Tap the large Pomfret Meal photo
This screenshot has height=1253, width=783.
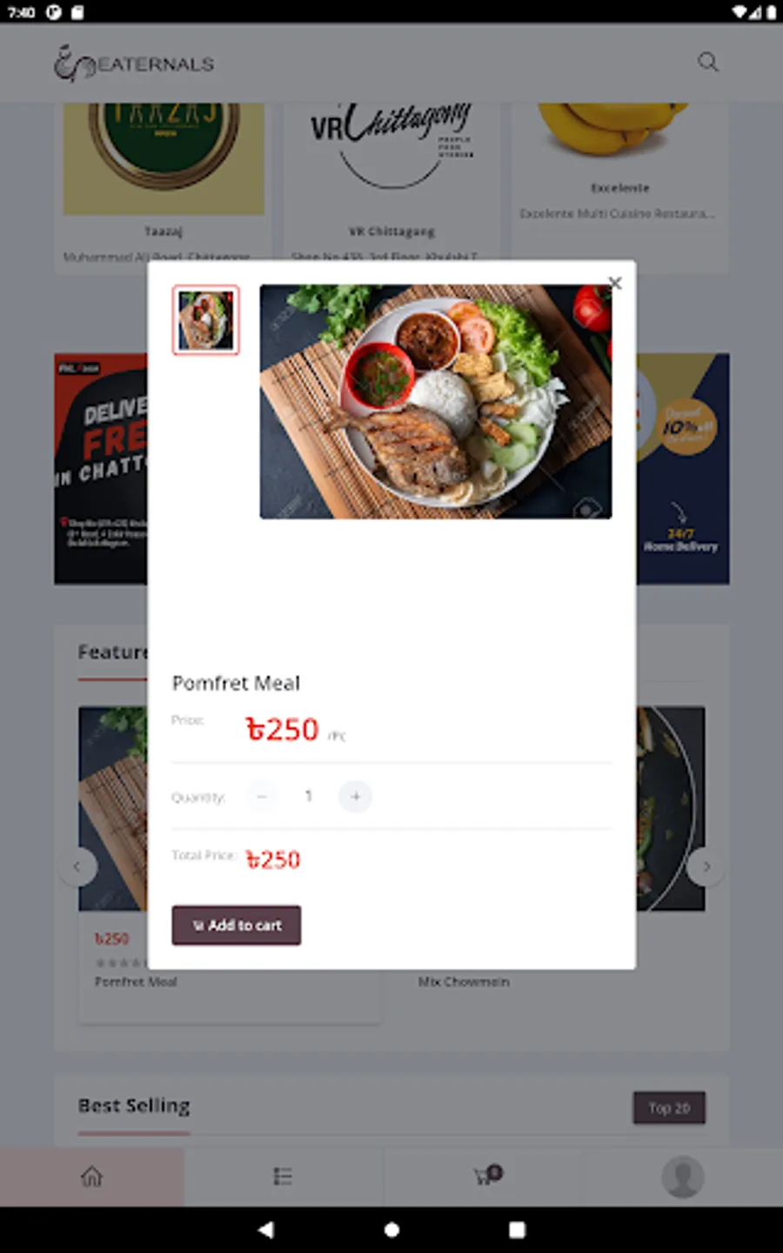(436, 402)
